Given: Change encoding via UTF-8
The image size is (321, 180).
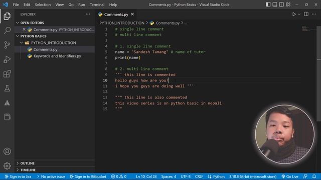Looking at the screenshot, I should [x=186, y=176].
